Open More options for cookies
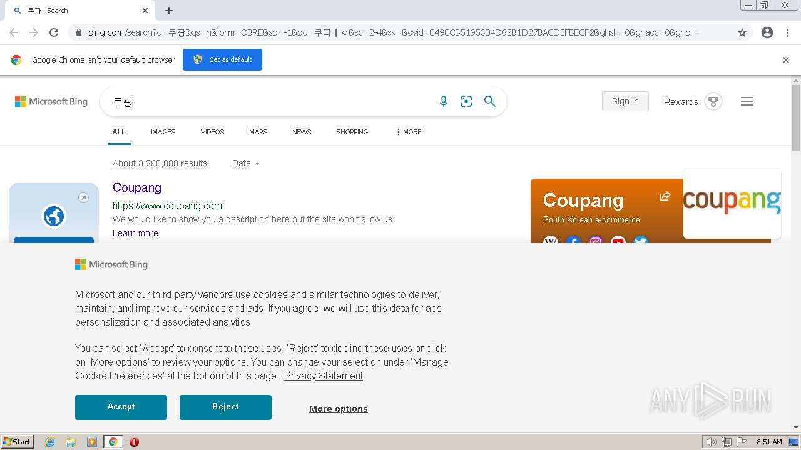Image resolution: width=801 pixels, height=450 pixels. 339,409
